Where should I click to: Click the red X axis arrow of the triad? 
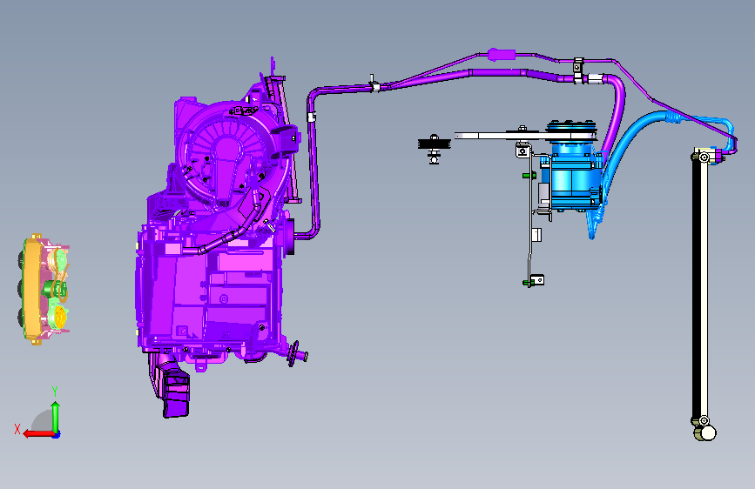pos(38,434)
